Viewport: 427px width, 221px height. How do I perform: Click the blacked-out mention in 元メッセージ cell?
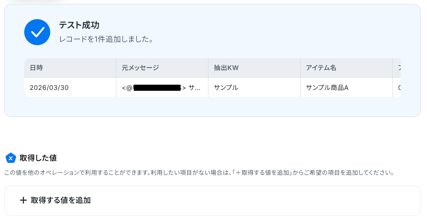157,87
